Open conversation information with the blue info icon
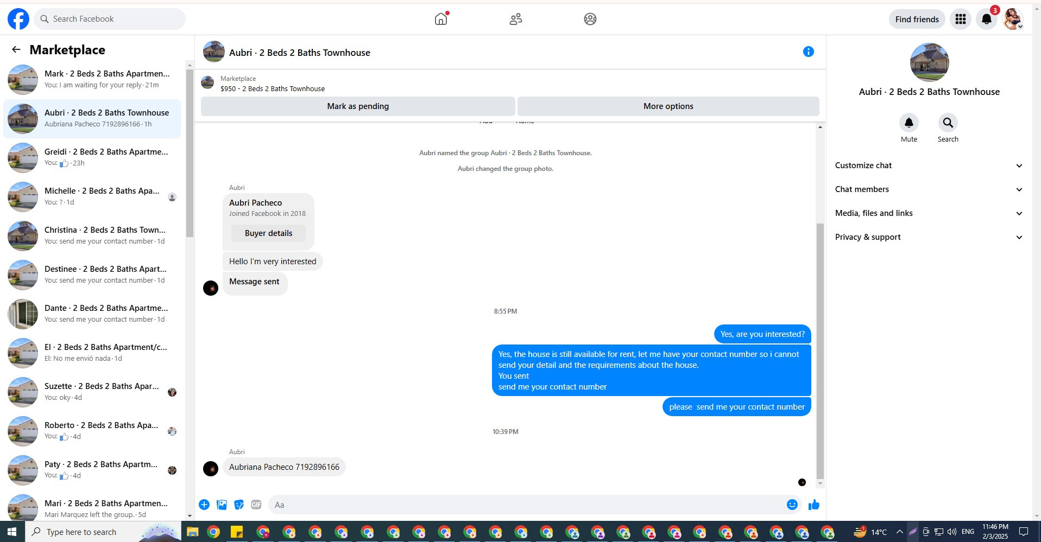Screen dimensions: 1041x542 coord(808,52)
